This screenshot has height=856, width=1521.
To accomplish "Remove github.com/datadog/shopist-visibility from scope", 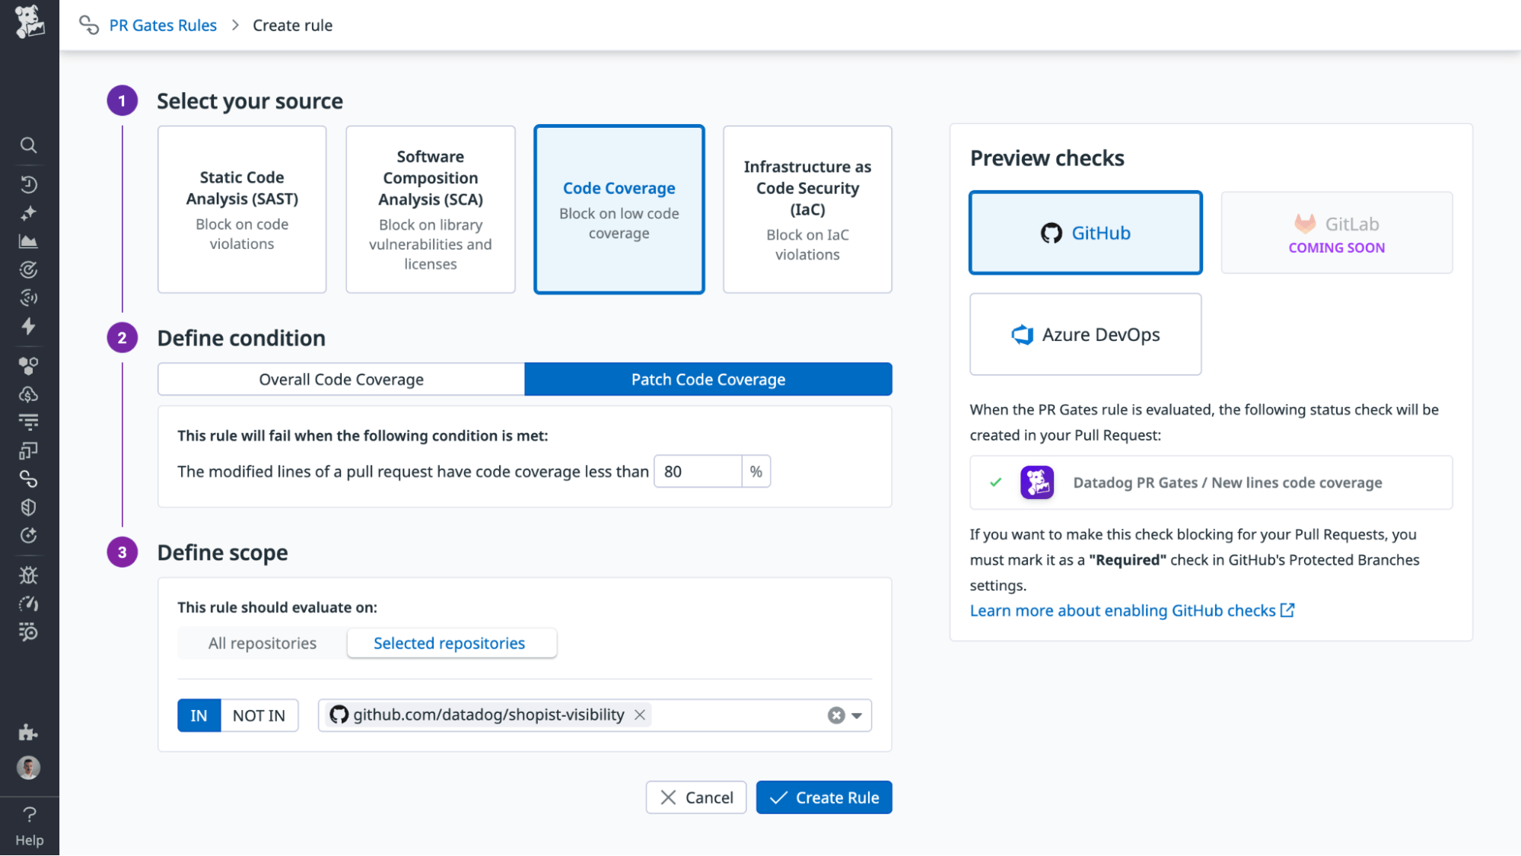I will 640,714.
